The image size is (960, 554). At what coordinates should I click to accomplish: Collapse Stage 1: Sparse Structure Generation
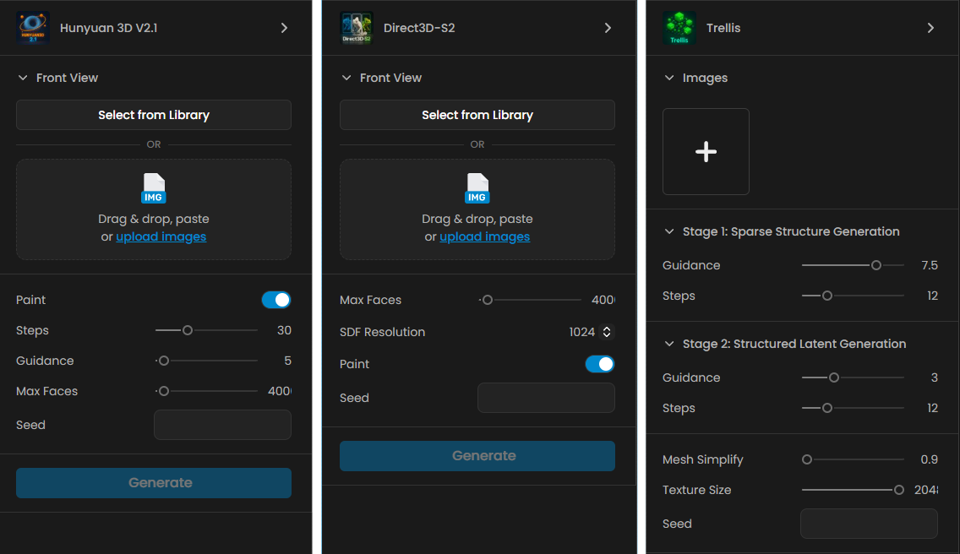point(669,231)
